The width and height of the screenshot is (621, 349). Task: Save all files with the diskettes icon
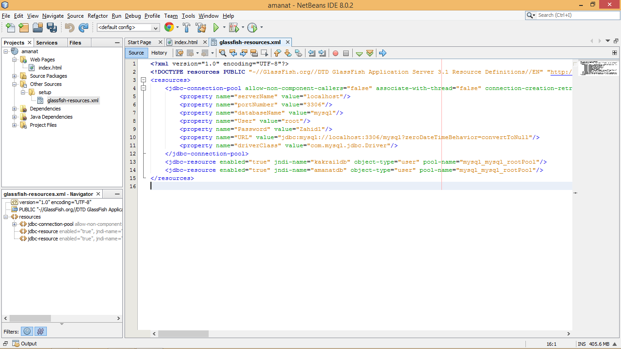[51, 27]
